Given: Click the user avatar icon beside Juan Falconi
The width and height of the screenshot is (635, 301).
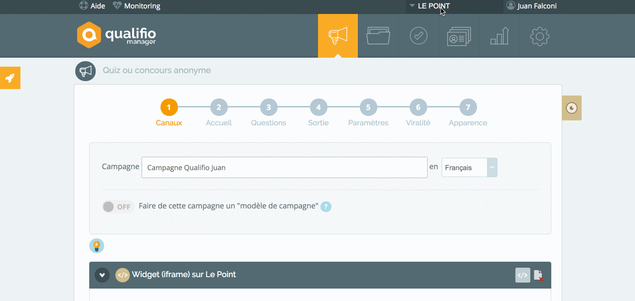Looking at the screenshot, I should [510, 6].
